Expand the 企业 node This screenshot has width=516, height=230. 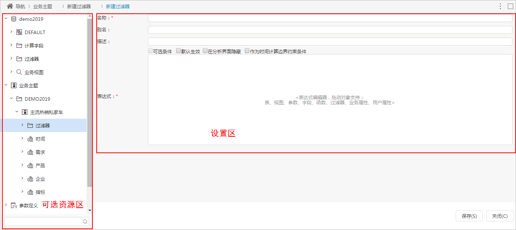point(22,178)
